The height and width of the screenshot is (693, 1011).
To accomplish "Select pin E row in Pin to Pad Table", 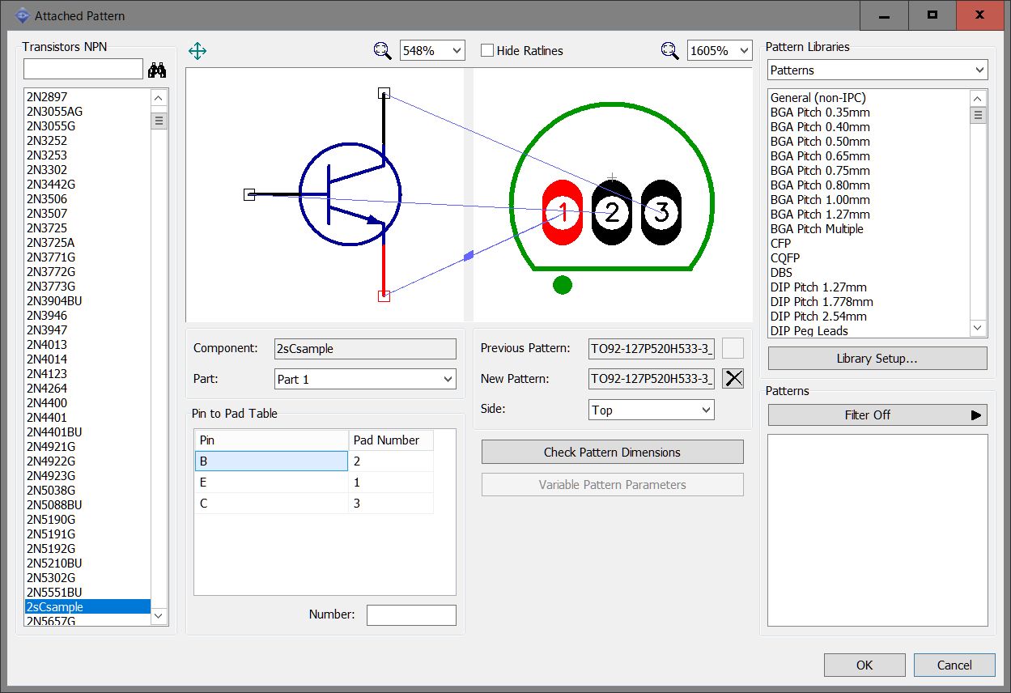I will [271, 482].
